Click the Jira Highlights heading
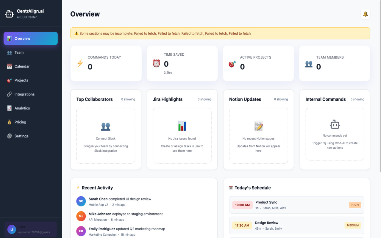381x238 pixels. point(168,99)
